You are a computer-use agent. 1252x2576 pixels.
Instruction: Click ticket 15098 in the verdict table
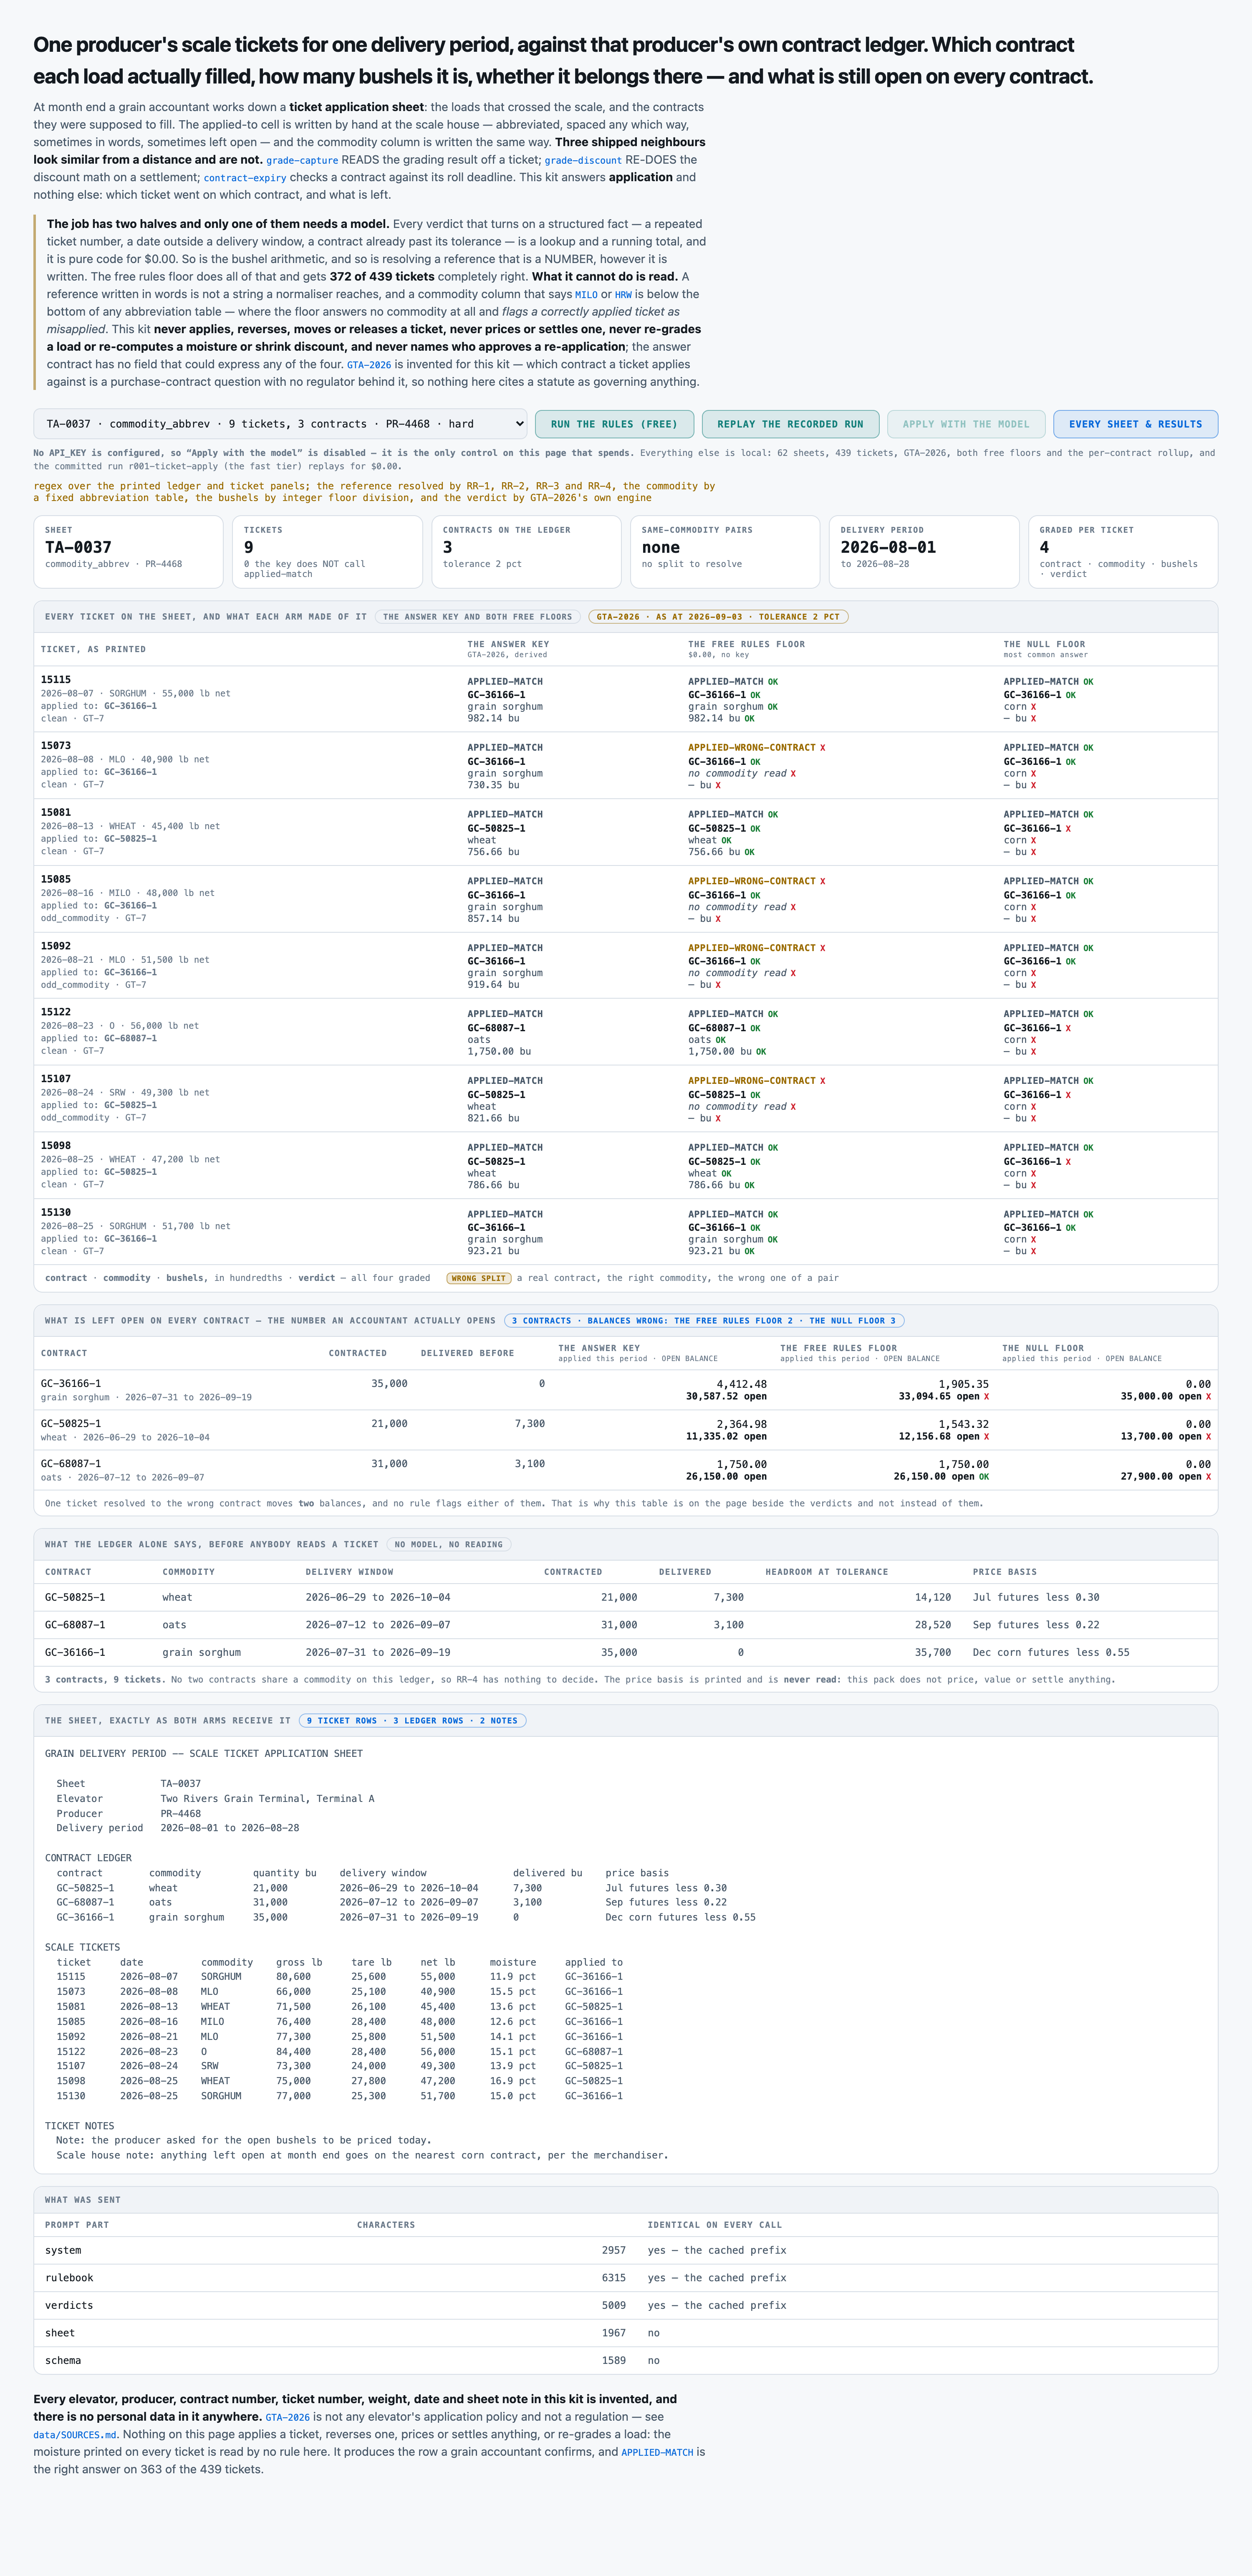pyautogui.click(x=56, y=1146)
